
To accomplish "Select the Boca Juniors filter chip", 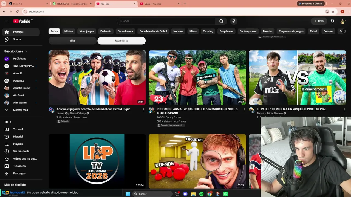I will point(125,31).
